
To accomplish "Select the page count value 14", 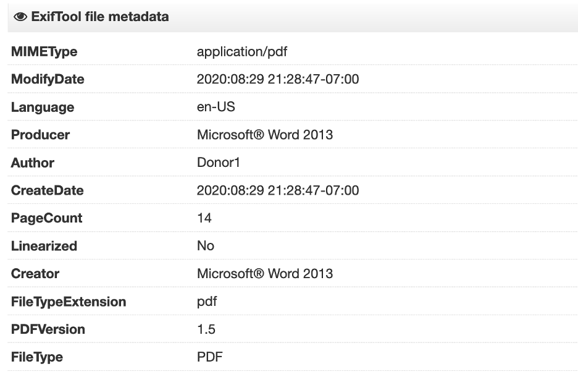I will tap(204, 218).
